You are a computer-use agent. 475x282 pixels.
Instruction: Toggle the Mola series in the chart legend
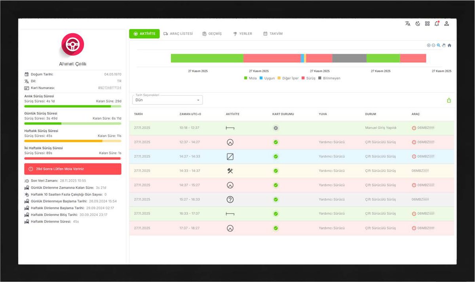(251, 78)
